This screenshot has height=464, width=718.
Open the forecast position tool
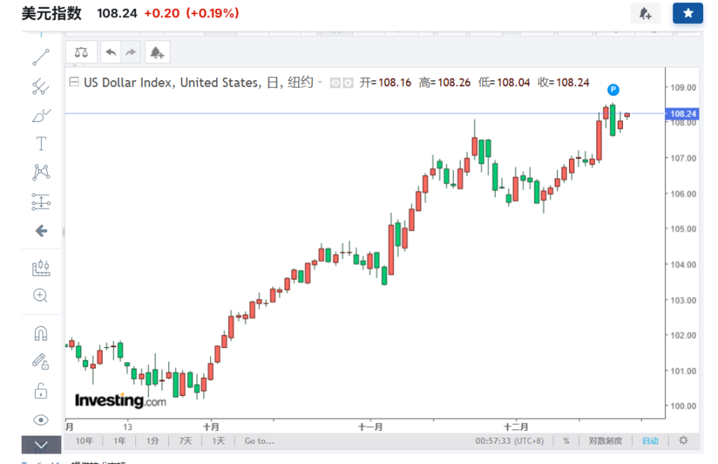point(40,267)
